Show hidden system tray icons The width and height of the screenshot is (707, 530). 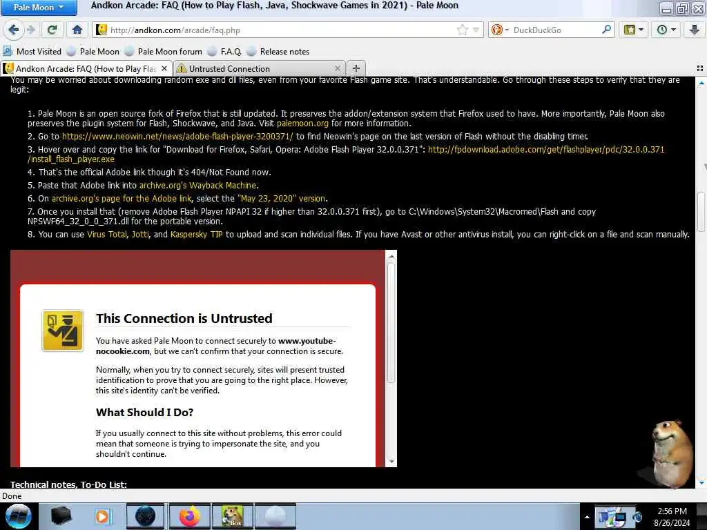(587, 517)
